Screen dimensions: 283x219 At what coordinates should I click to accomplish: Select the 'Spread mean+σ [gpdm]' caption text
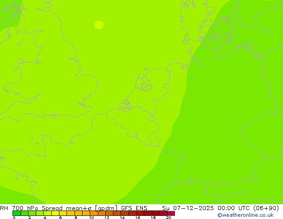click(x=79, y=208)
